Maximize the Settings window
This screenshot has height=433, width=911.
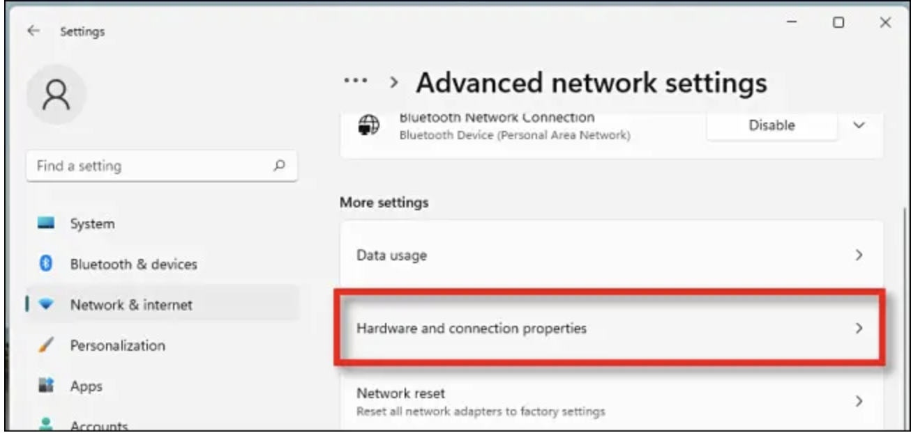coord(838,22)
